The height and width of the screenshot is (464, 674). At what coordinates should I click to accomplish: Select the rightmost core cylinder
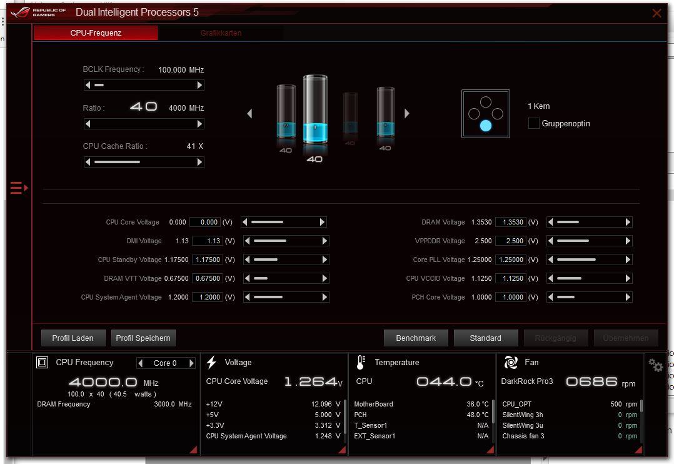(x=386, y=112)
